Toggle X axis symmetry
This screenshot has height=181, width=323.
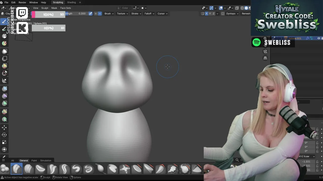coord(206,14)
